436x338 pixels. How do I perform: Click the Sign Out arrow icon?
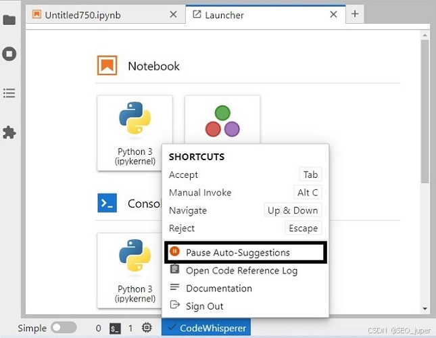[175, 305]
